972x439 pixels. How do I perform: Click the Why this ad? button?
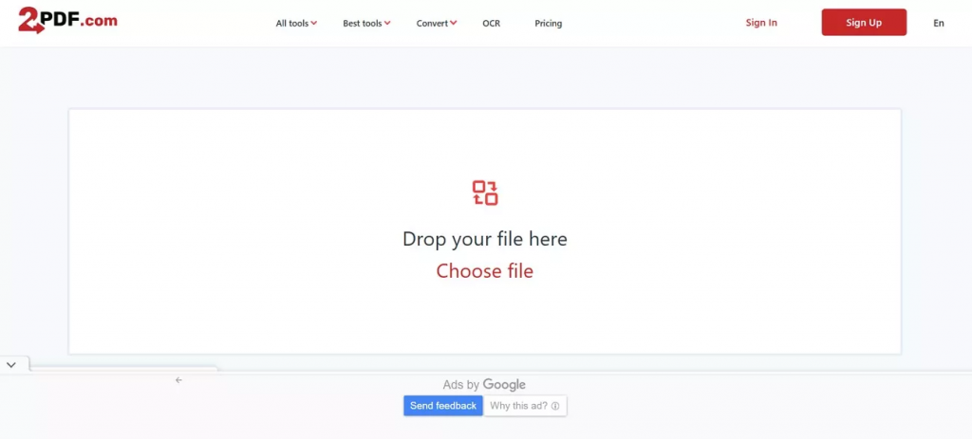click(524, 406)
